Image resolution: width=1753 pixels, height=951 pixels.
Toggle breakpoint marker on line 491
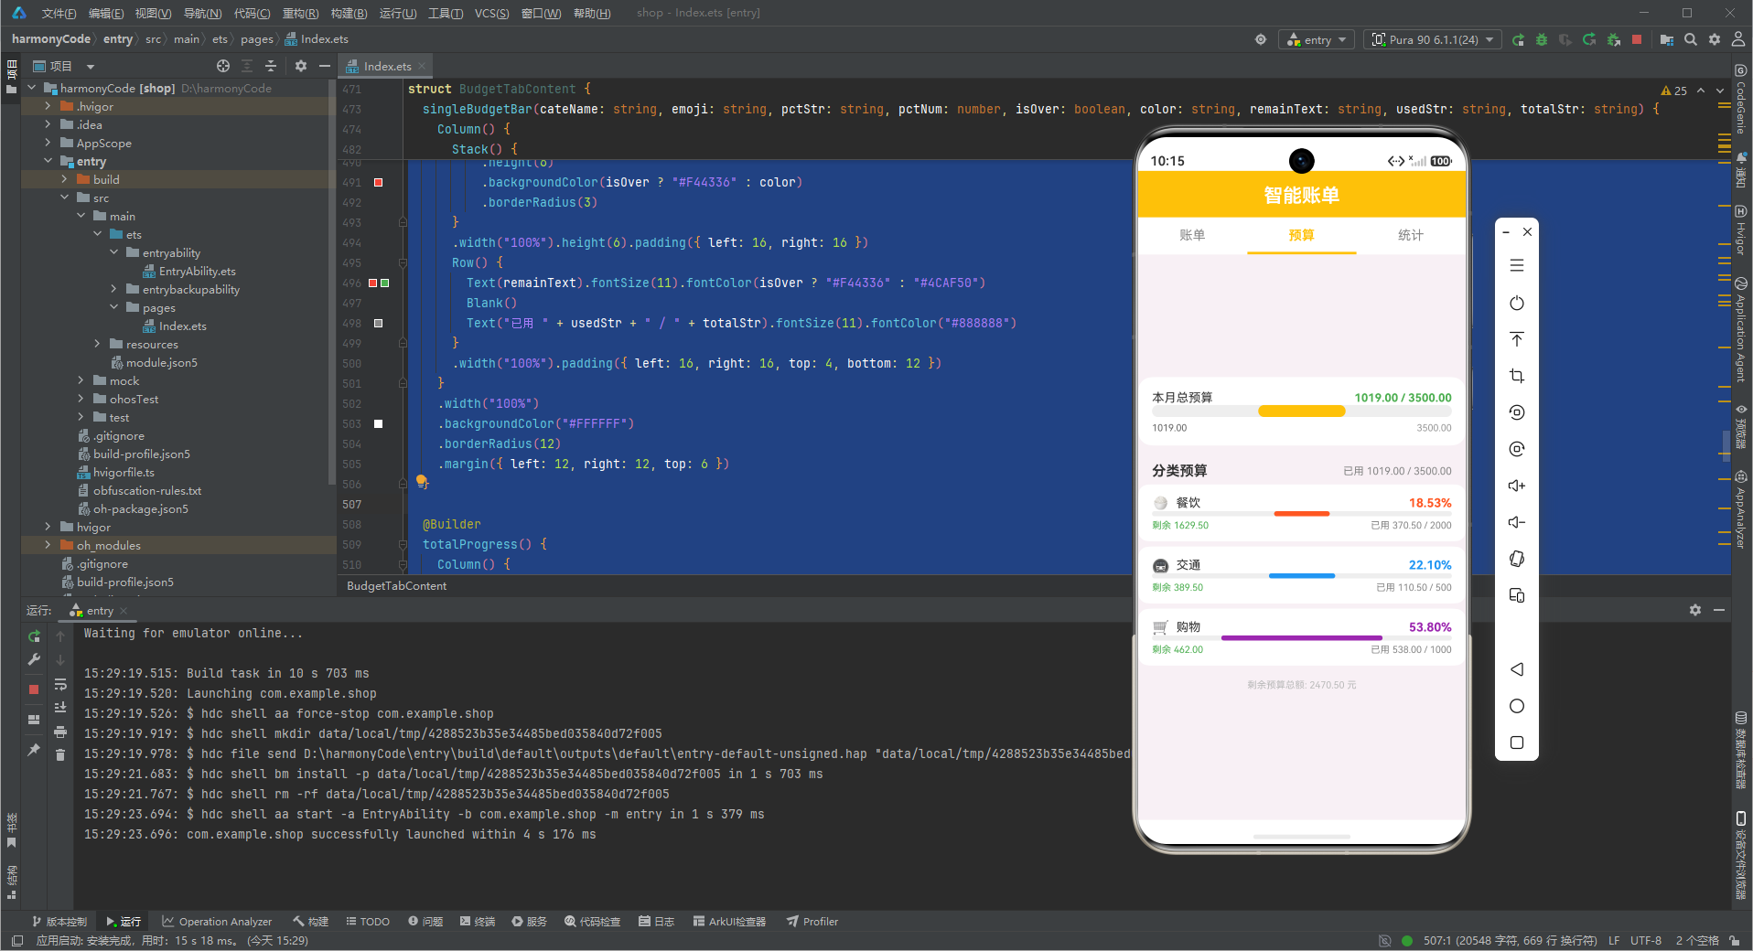pos(378,182)
